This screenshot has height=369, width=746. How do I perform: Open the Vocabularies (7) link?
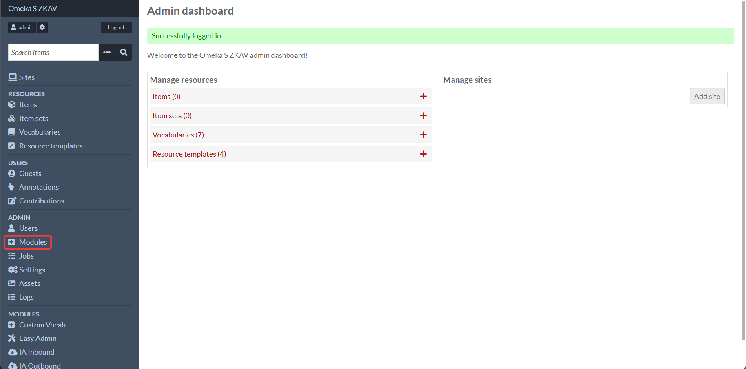tap(178, 135)
